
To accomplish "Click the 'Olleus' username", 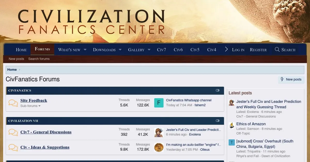I will tap(205, 150).
